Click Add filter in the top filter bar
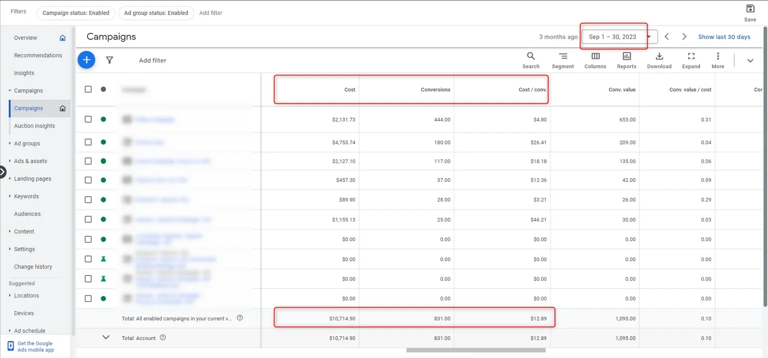 (x=210, y=13)
